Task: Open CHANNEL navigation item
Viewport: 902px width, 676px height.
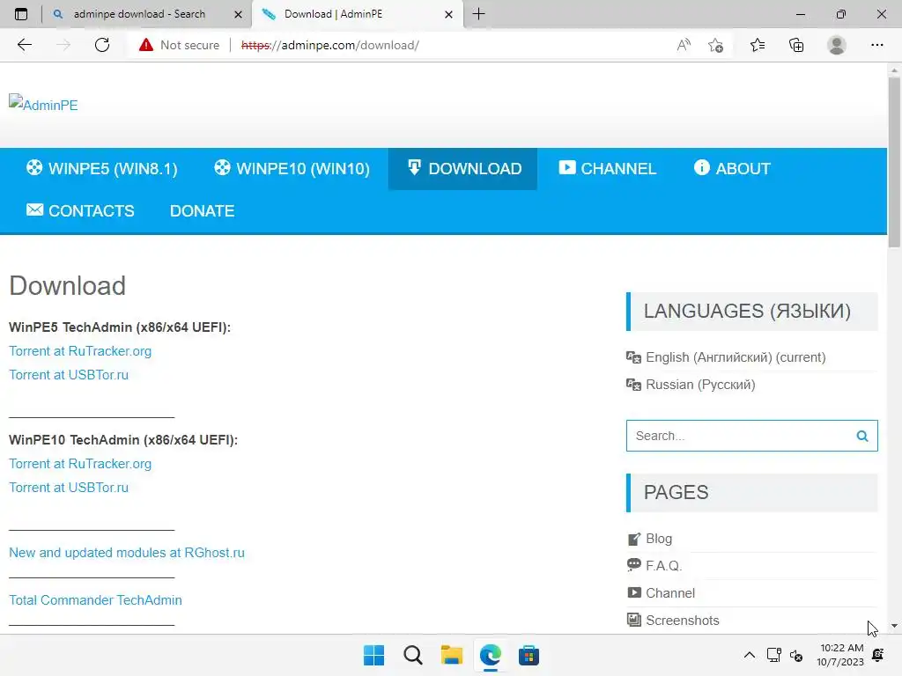Action: pos(607,168)
